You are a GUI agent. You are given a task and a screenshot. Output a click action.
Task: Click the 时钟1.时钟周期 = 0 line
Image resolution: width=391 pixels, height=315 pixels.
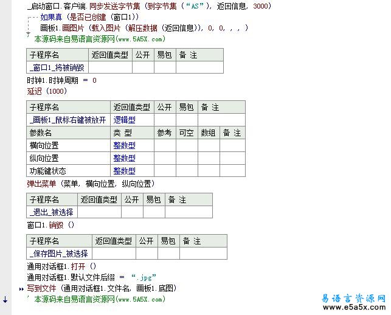coord(61,80)
